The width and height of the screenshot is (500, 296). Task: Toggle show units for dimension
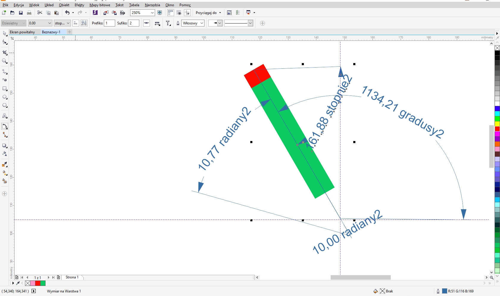coord(76,23)
